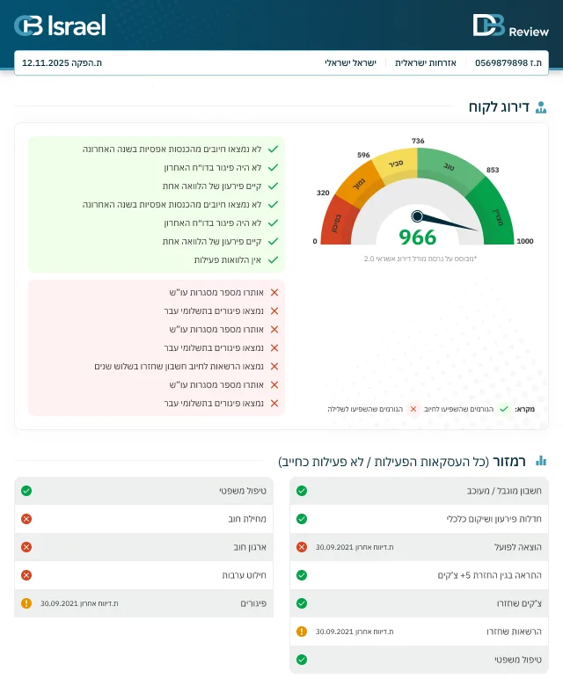This screenshot has height=679, width=563.
Task: Click the 'חדלות פירעון ושיקום כלכלי' row label
Action: (x=494, y=519)
